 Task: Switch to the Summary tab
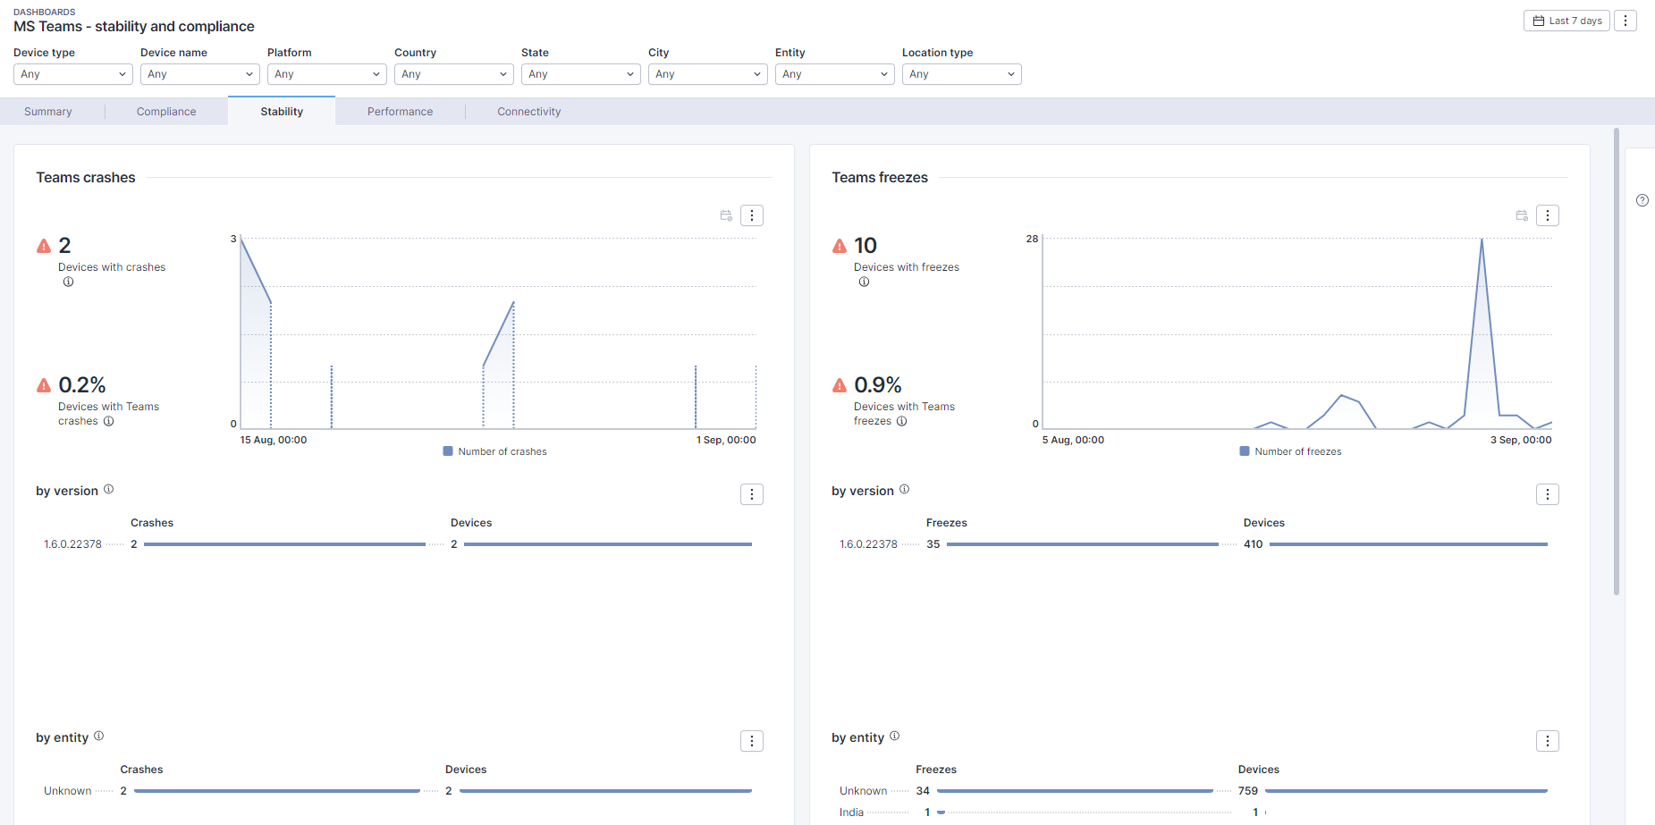coord(48,112)
